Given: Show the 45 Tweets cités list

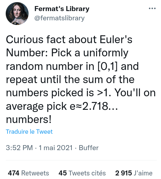Looking at the screenshot, I should [82, 173].
